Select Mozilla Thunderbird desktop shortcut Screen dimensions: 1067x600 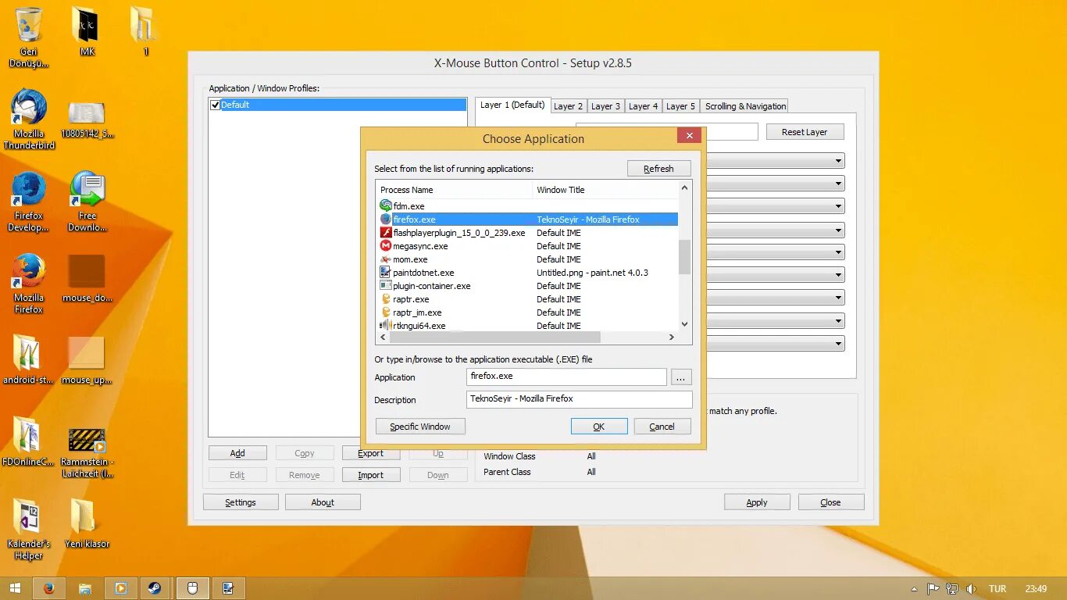[x=29, y=119]
